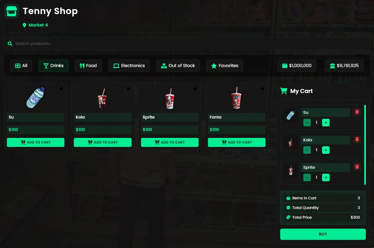Decrease Kola quantity with minus button
The height and width of the screenshot is (248, 374).
[x=307, y=150]
